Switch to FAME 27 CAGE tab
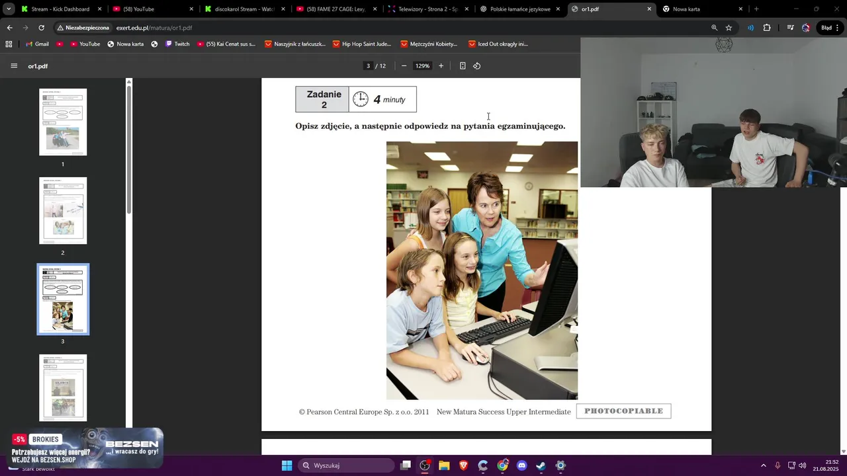The height and width of the screenshot is (476, 847). pos(336,9)
